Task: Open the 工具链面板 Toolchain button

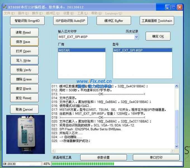Action: (157, 21)
